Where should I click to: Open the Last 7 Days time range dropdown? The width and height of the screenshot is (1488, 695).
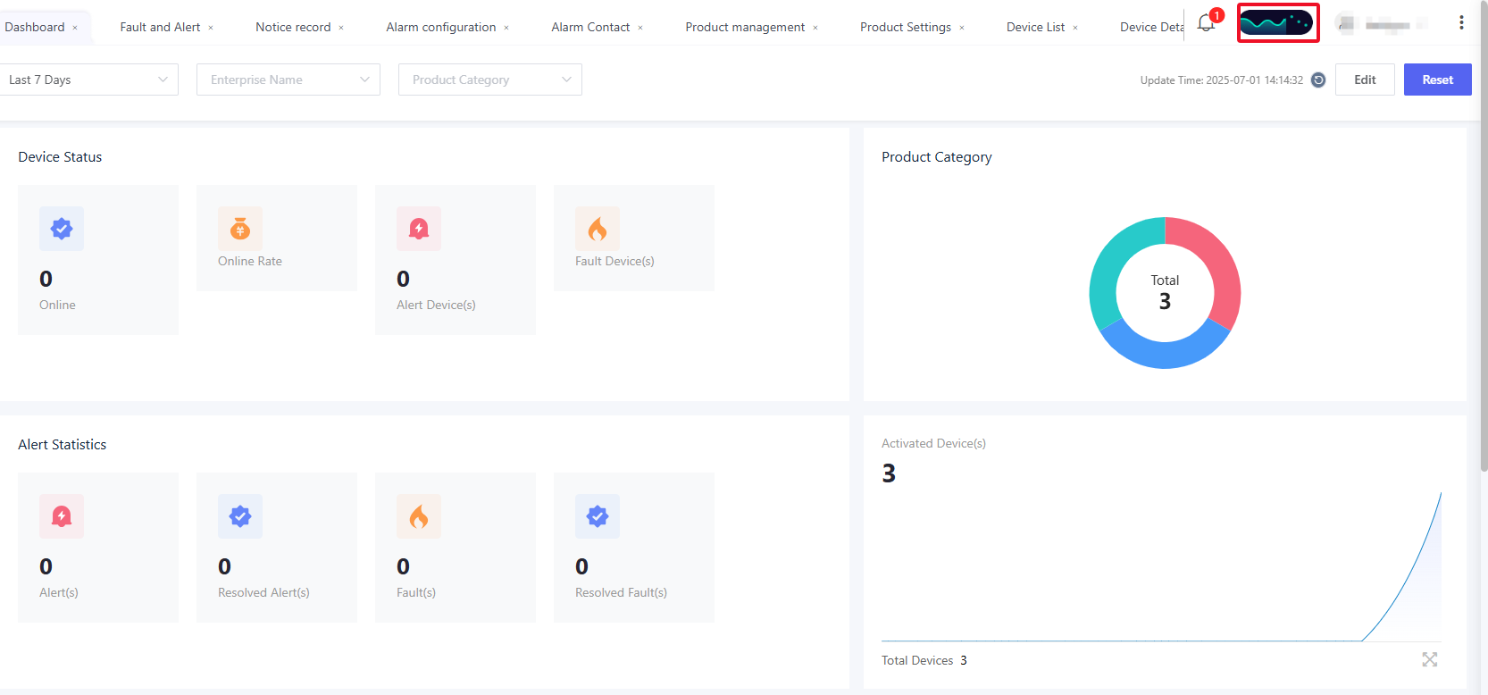pos(88,80)
